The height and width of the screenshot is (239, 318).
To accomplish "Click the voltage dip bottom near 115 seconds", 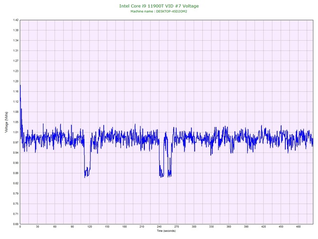I will click(x=85, y=177).
